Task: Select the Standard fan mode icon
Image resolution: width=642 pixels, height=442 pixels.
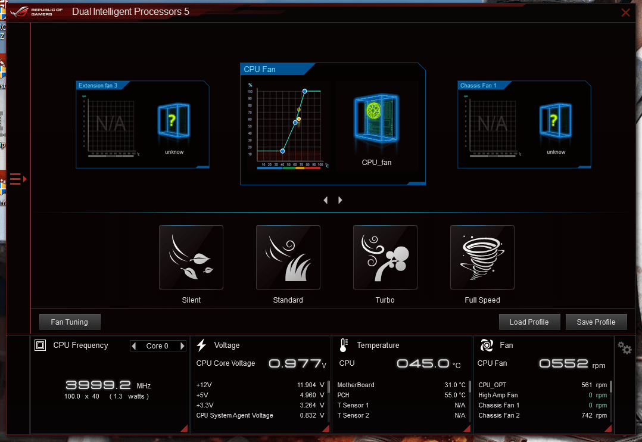Action: coord(288,257)
